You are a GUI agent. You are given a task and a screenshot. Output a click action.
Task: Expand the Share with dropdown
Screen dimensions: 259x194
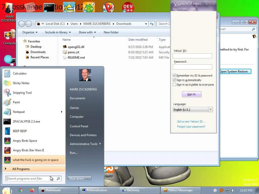click(x=87, y=32)
